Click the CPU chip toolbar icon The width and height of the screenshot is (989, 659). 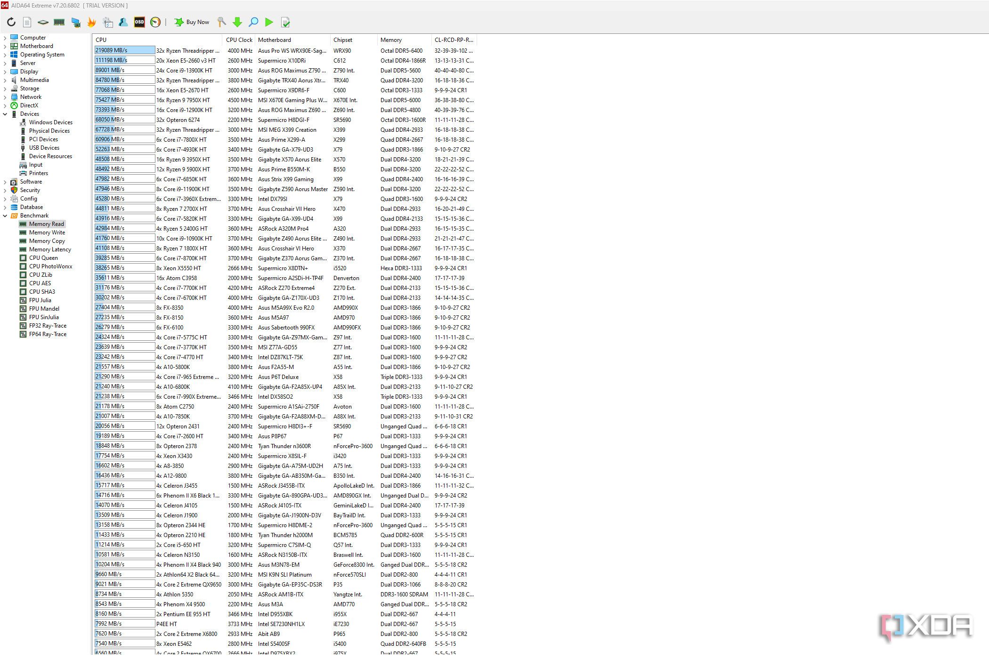coord(43,22)
